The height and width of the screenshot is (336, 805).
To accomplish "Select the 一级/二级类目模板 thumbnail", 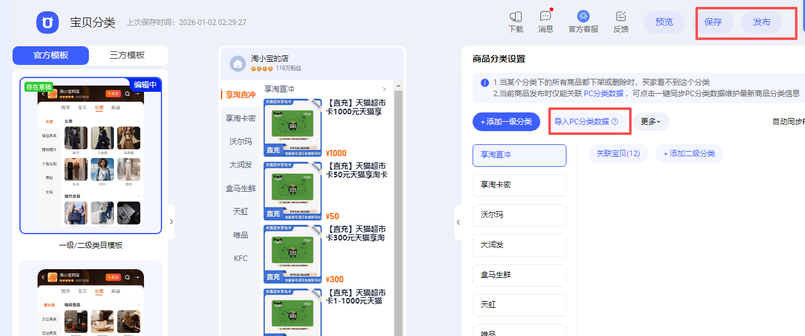I will point(91,156).
